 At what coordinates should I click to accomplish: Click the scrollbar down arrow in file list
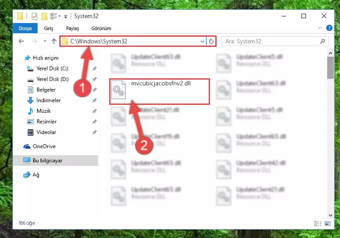click(330, 215)
